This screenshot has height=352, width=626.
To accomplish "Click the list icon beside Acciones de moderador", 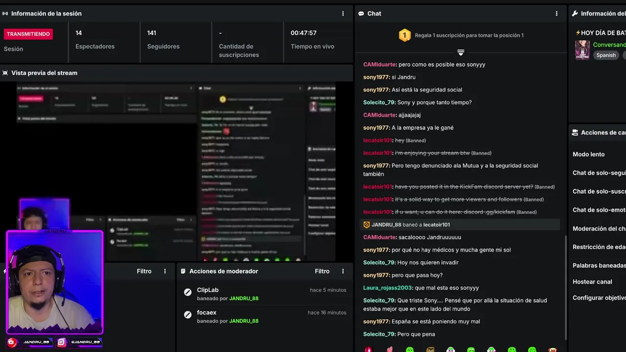I will coord(183,271).
